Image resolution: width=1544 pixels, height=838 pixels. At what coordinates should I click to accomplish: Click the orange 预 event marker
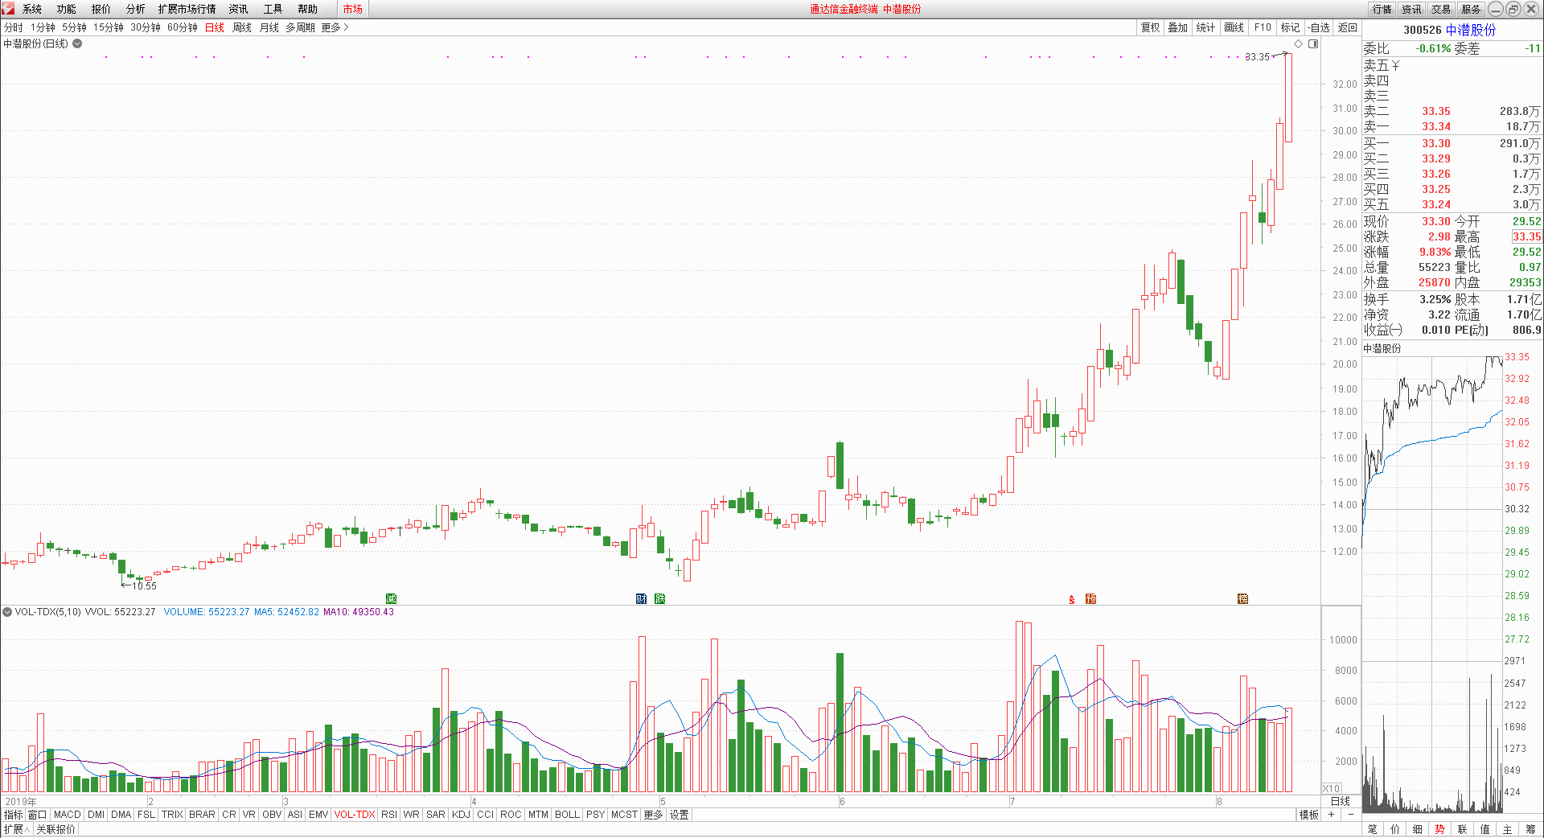1090,598
